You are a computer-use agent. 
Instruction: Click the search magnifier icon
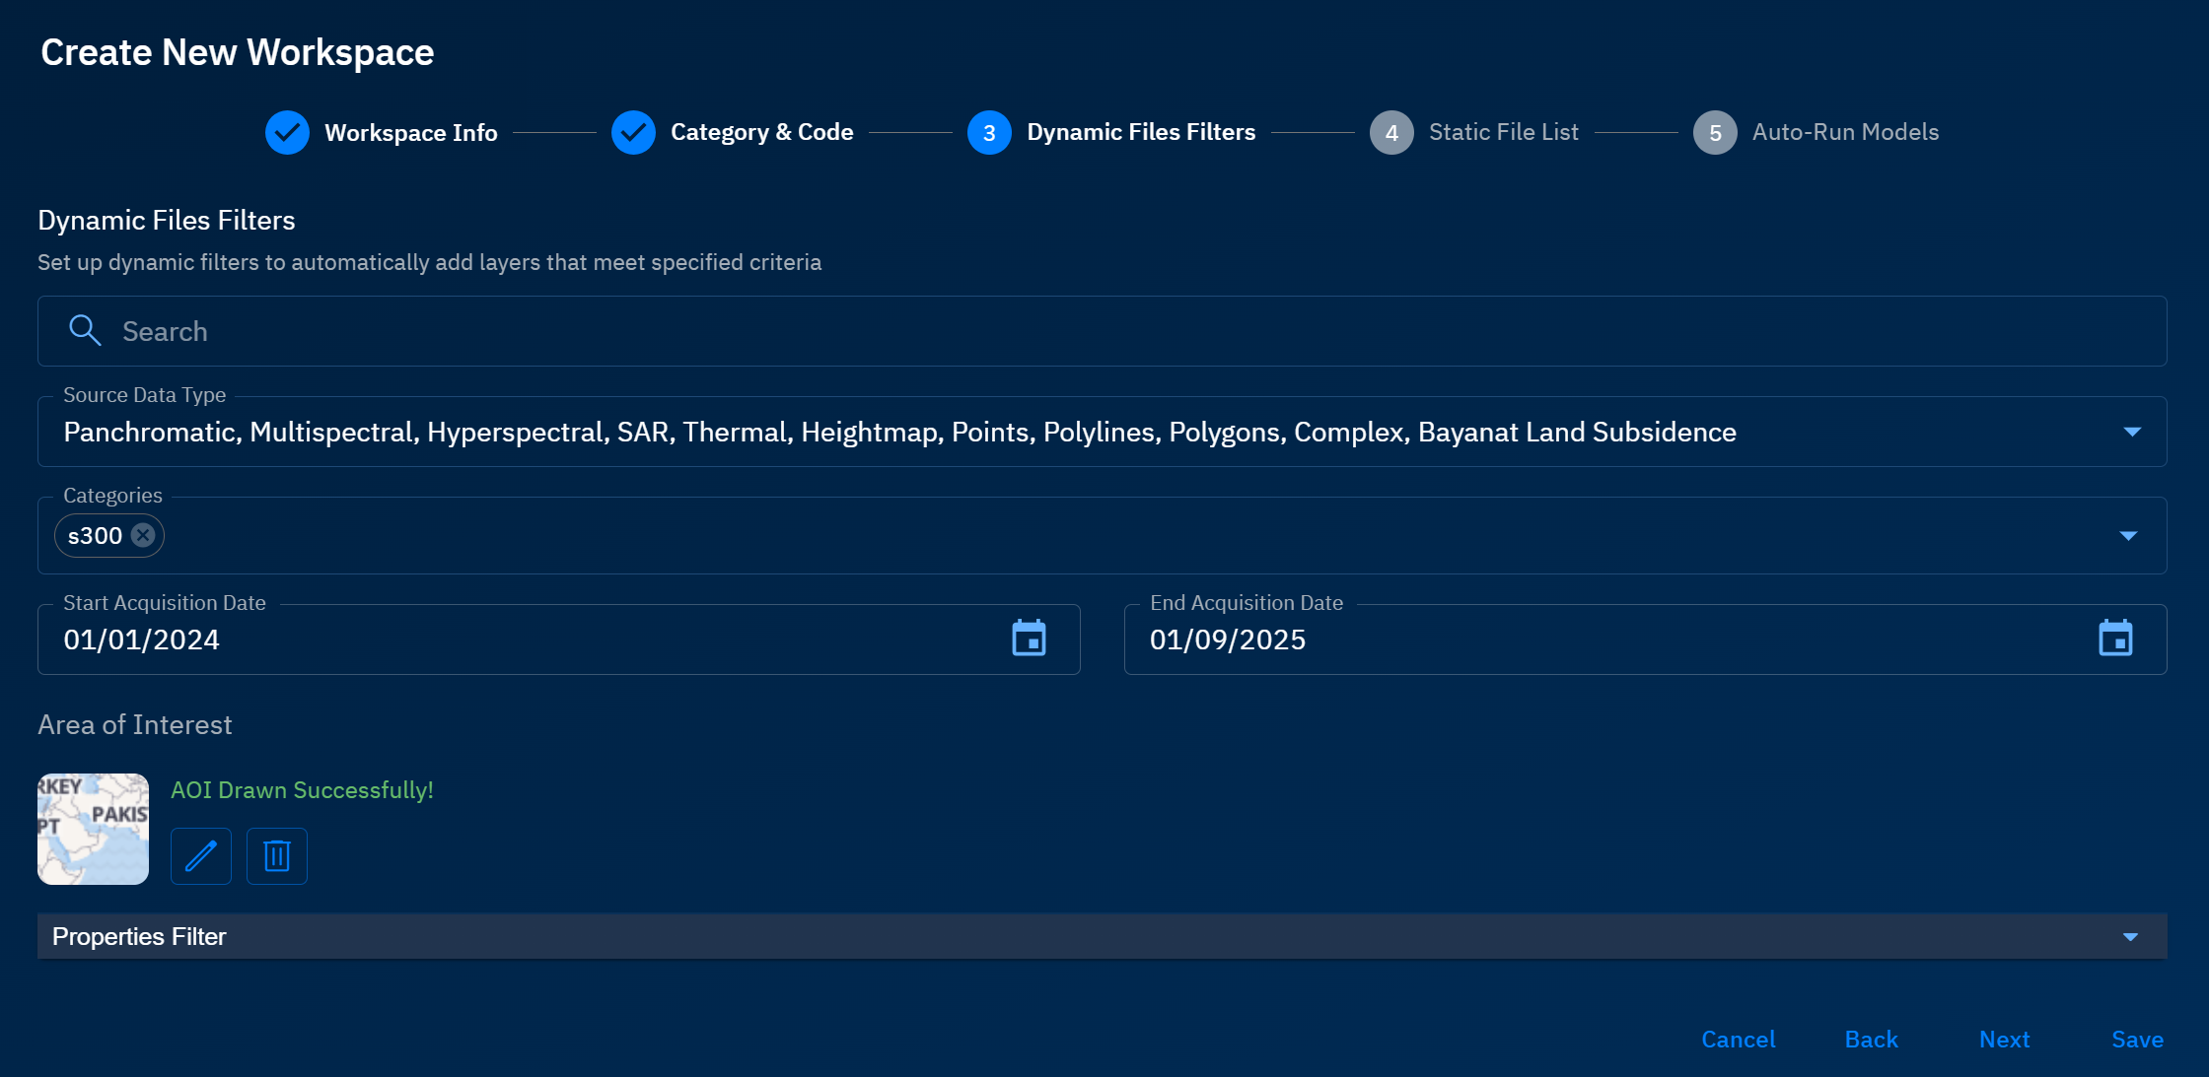click(85, 331)
